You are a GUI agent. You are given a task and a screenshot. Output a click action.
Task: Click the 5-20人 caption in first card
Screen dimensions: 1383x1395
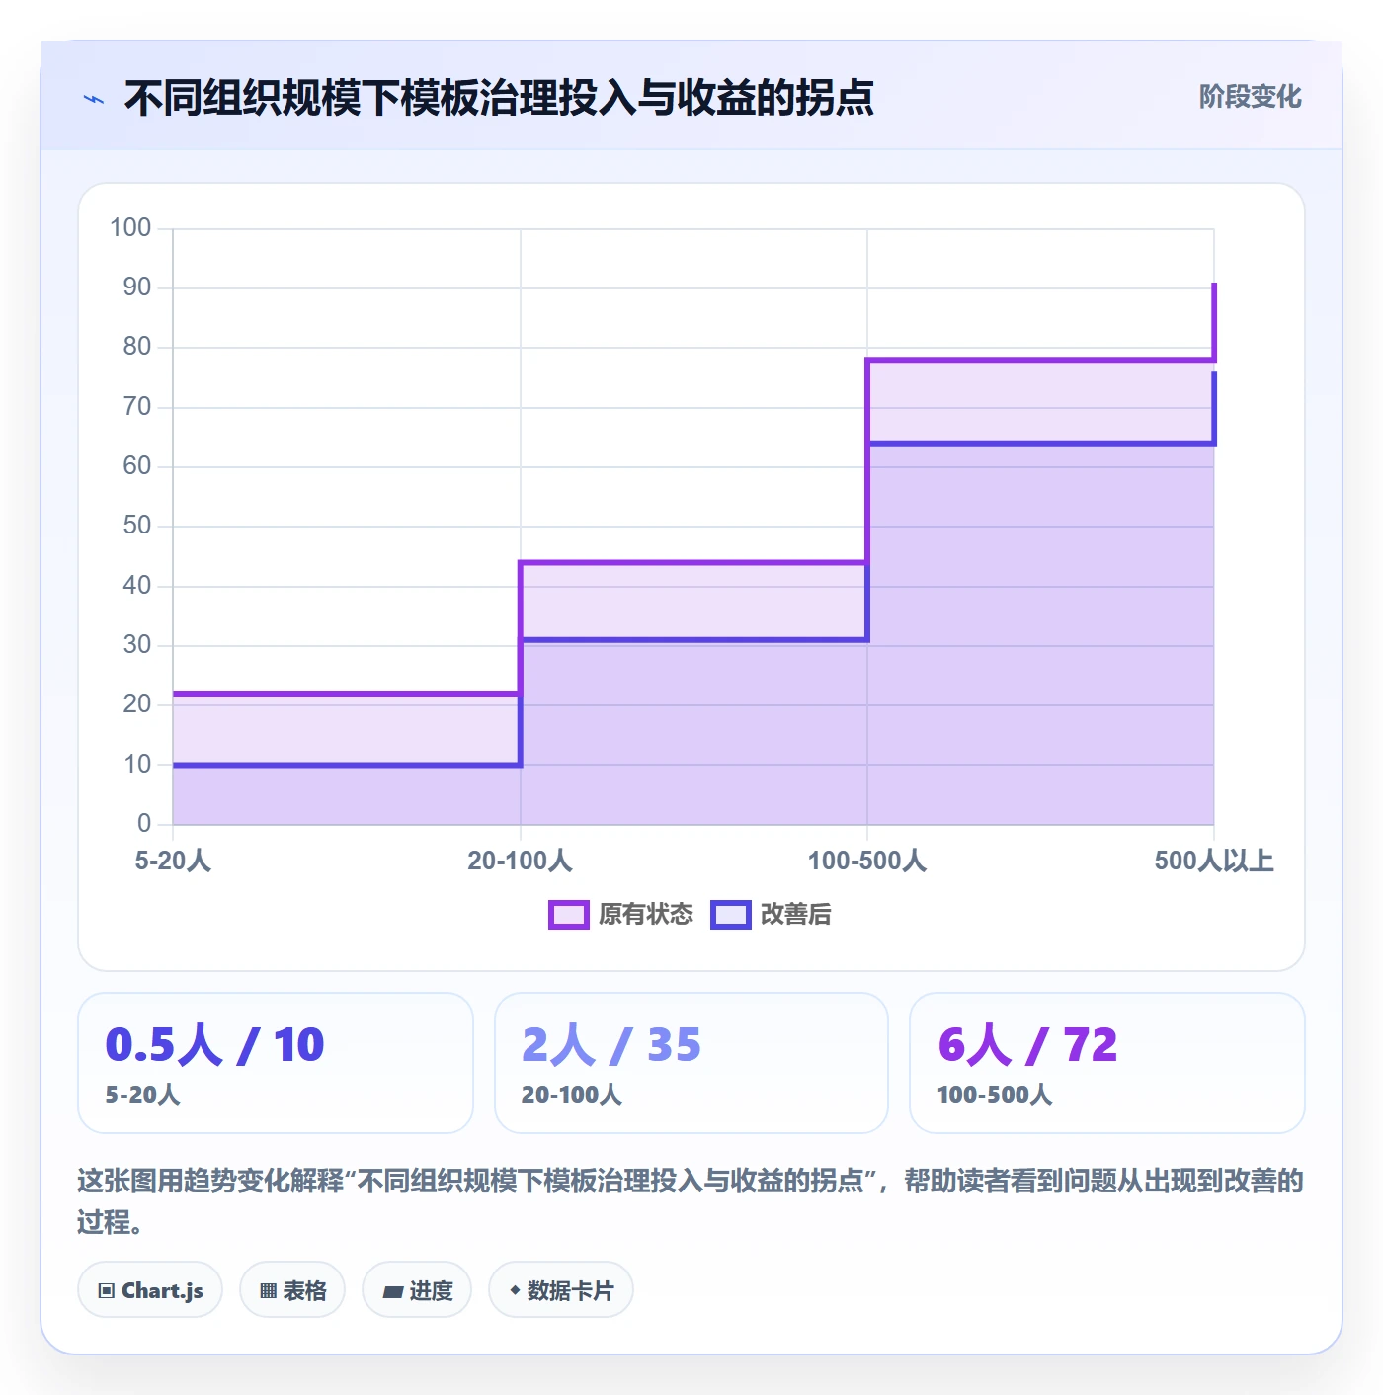click(143, 1095)
